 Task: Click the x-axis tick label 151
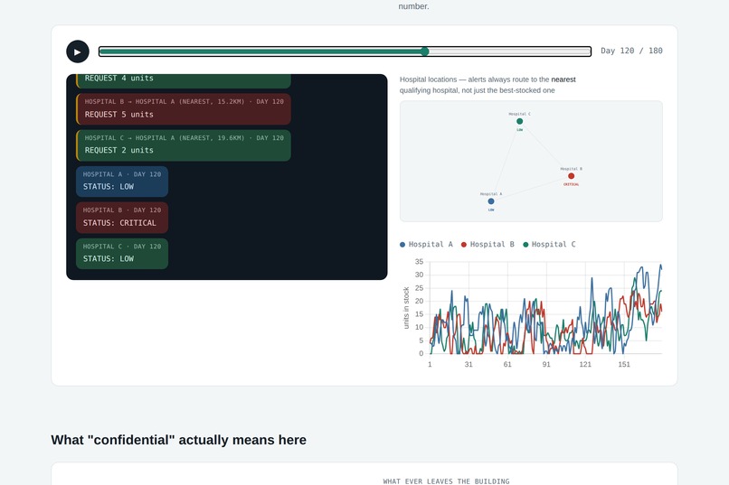point(624,364)
